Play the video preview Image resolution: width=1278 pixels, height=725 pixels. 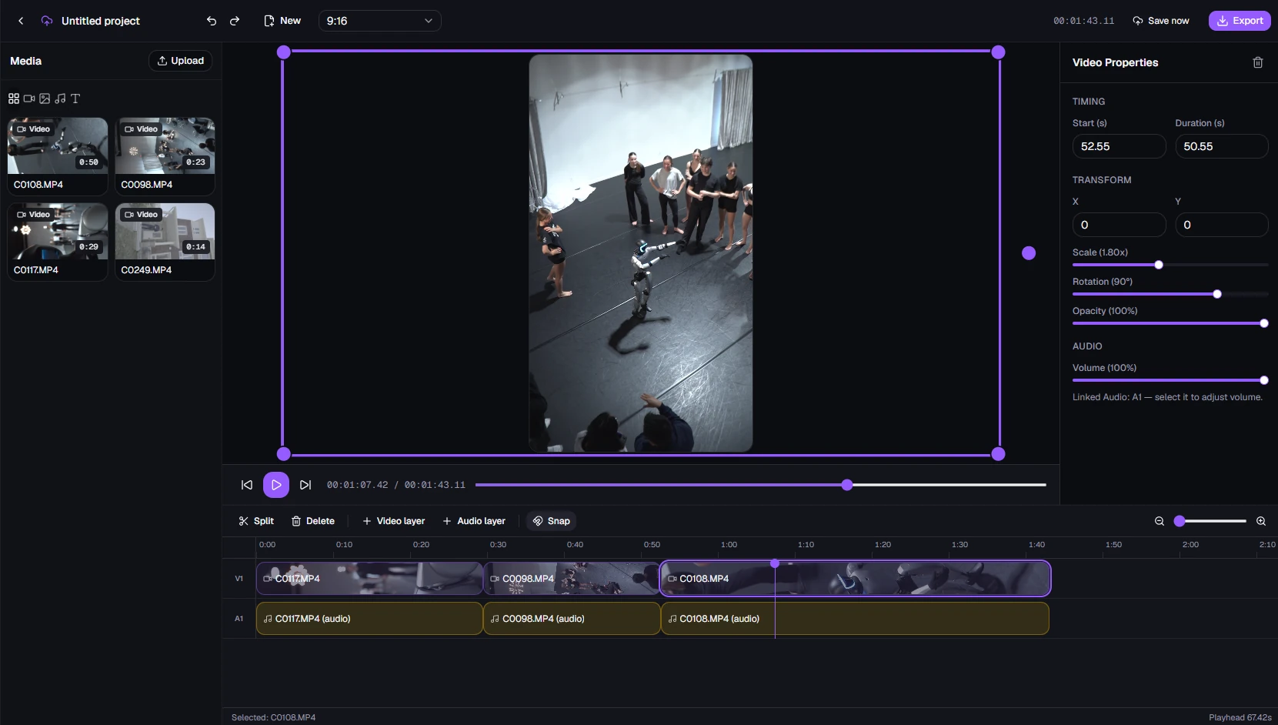(x=276, y=485)
